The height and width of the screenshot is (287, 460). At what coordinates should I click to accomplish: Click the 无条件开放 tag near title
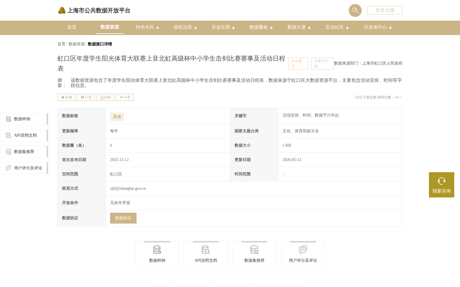point(322,63)
